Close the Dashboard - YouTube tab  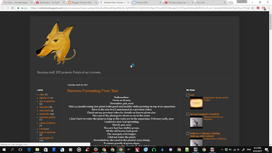64,3
